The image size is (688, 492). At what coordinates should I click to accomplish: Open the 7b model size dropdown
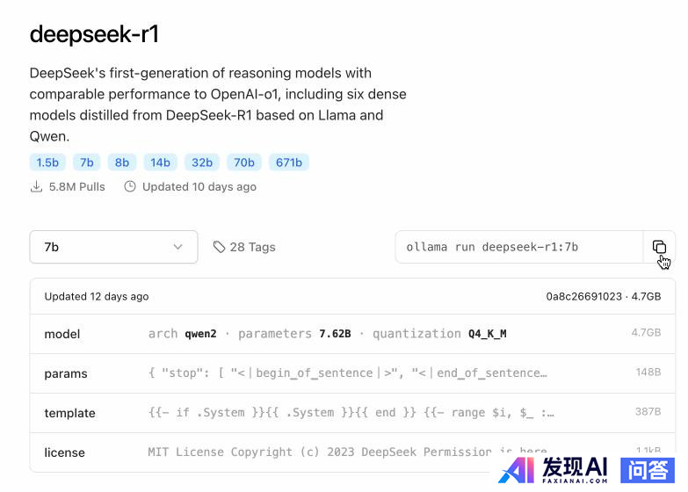(x=113, y=247)
